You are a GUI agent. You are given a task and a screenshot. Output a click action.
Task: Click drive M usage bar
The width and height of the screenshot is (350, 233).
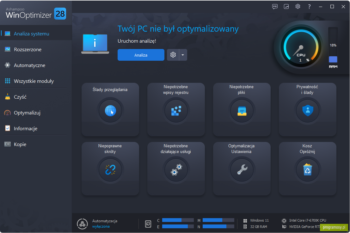[218, 220]
